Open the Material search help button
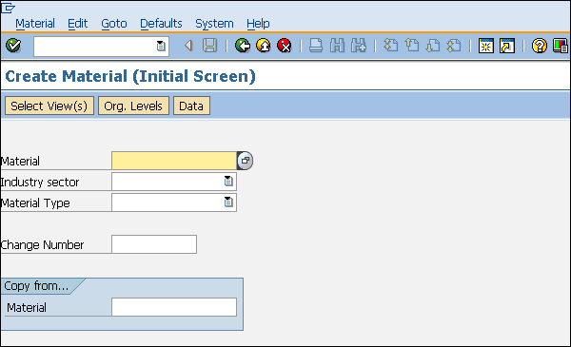Image resolution: width=571 pixels, height=347 pixels. point(246,161)
